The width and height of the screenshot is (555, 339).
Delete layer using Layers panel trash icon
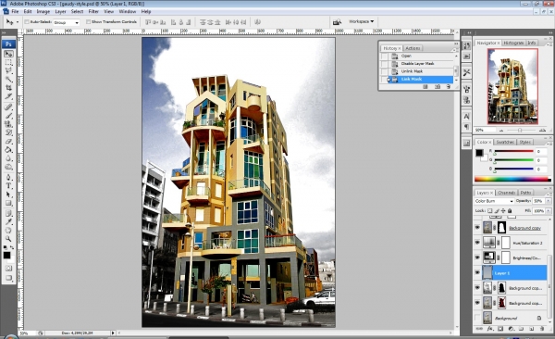(541, 329)
